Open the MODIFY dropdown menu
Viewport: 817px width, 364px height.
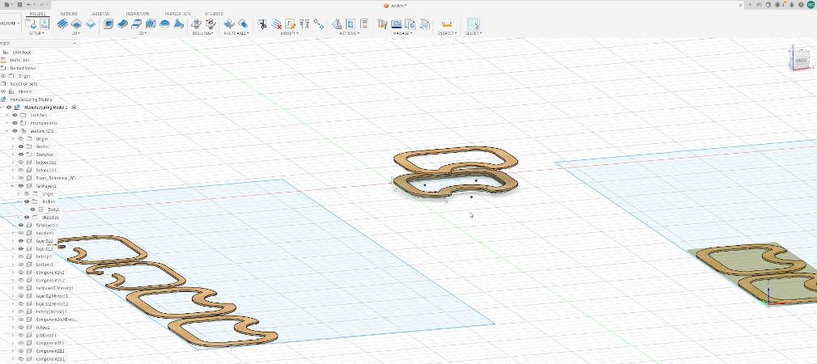pos(290,33)
